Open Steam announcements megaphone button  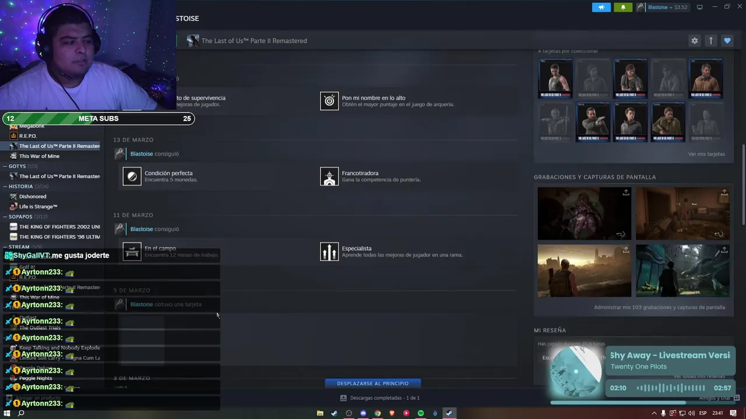click(x=601, y=7)
